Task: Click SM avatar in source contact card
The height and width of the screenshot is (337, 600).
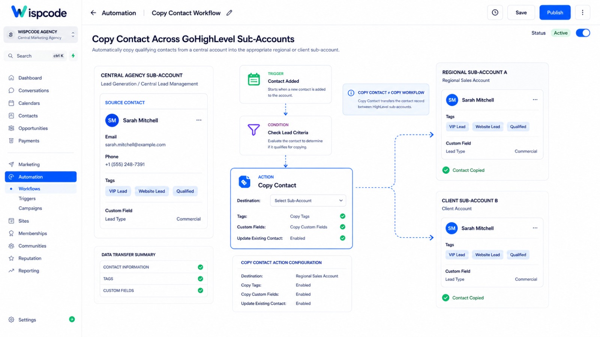Action: [x=112, y=120]
